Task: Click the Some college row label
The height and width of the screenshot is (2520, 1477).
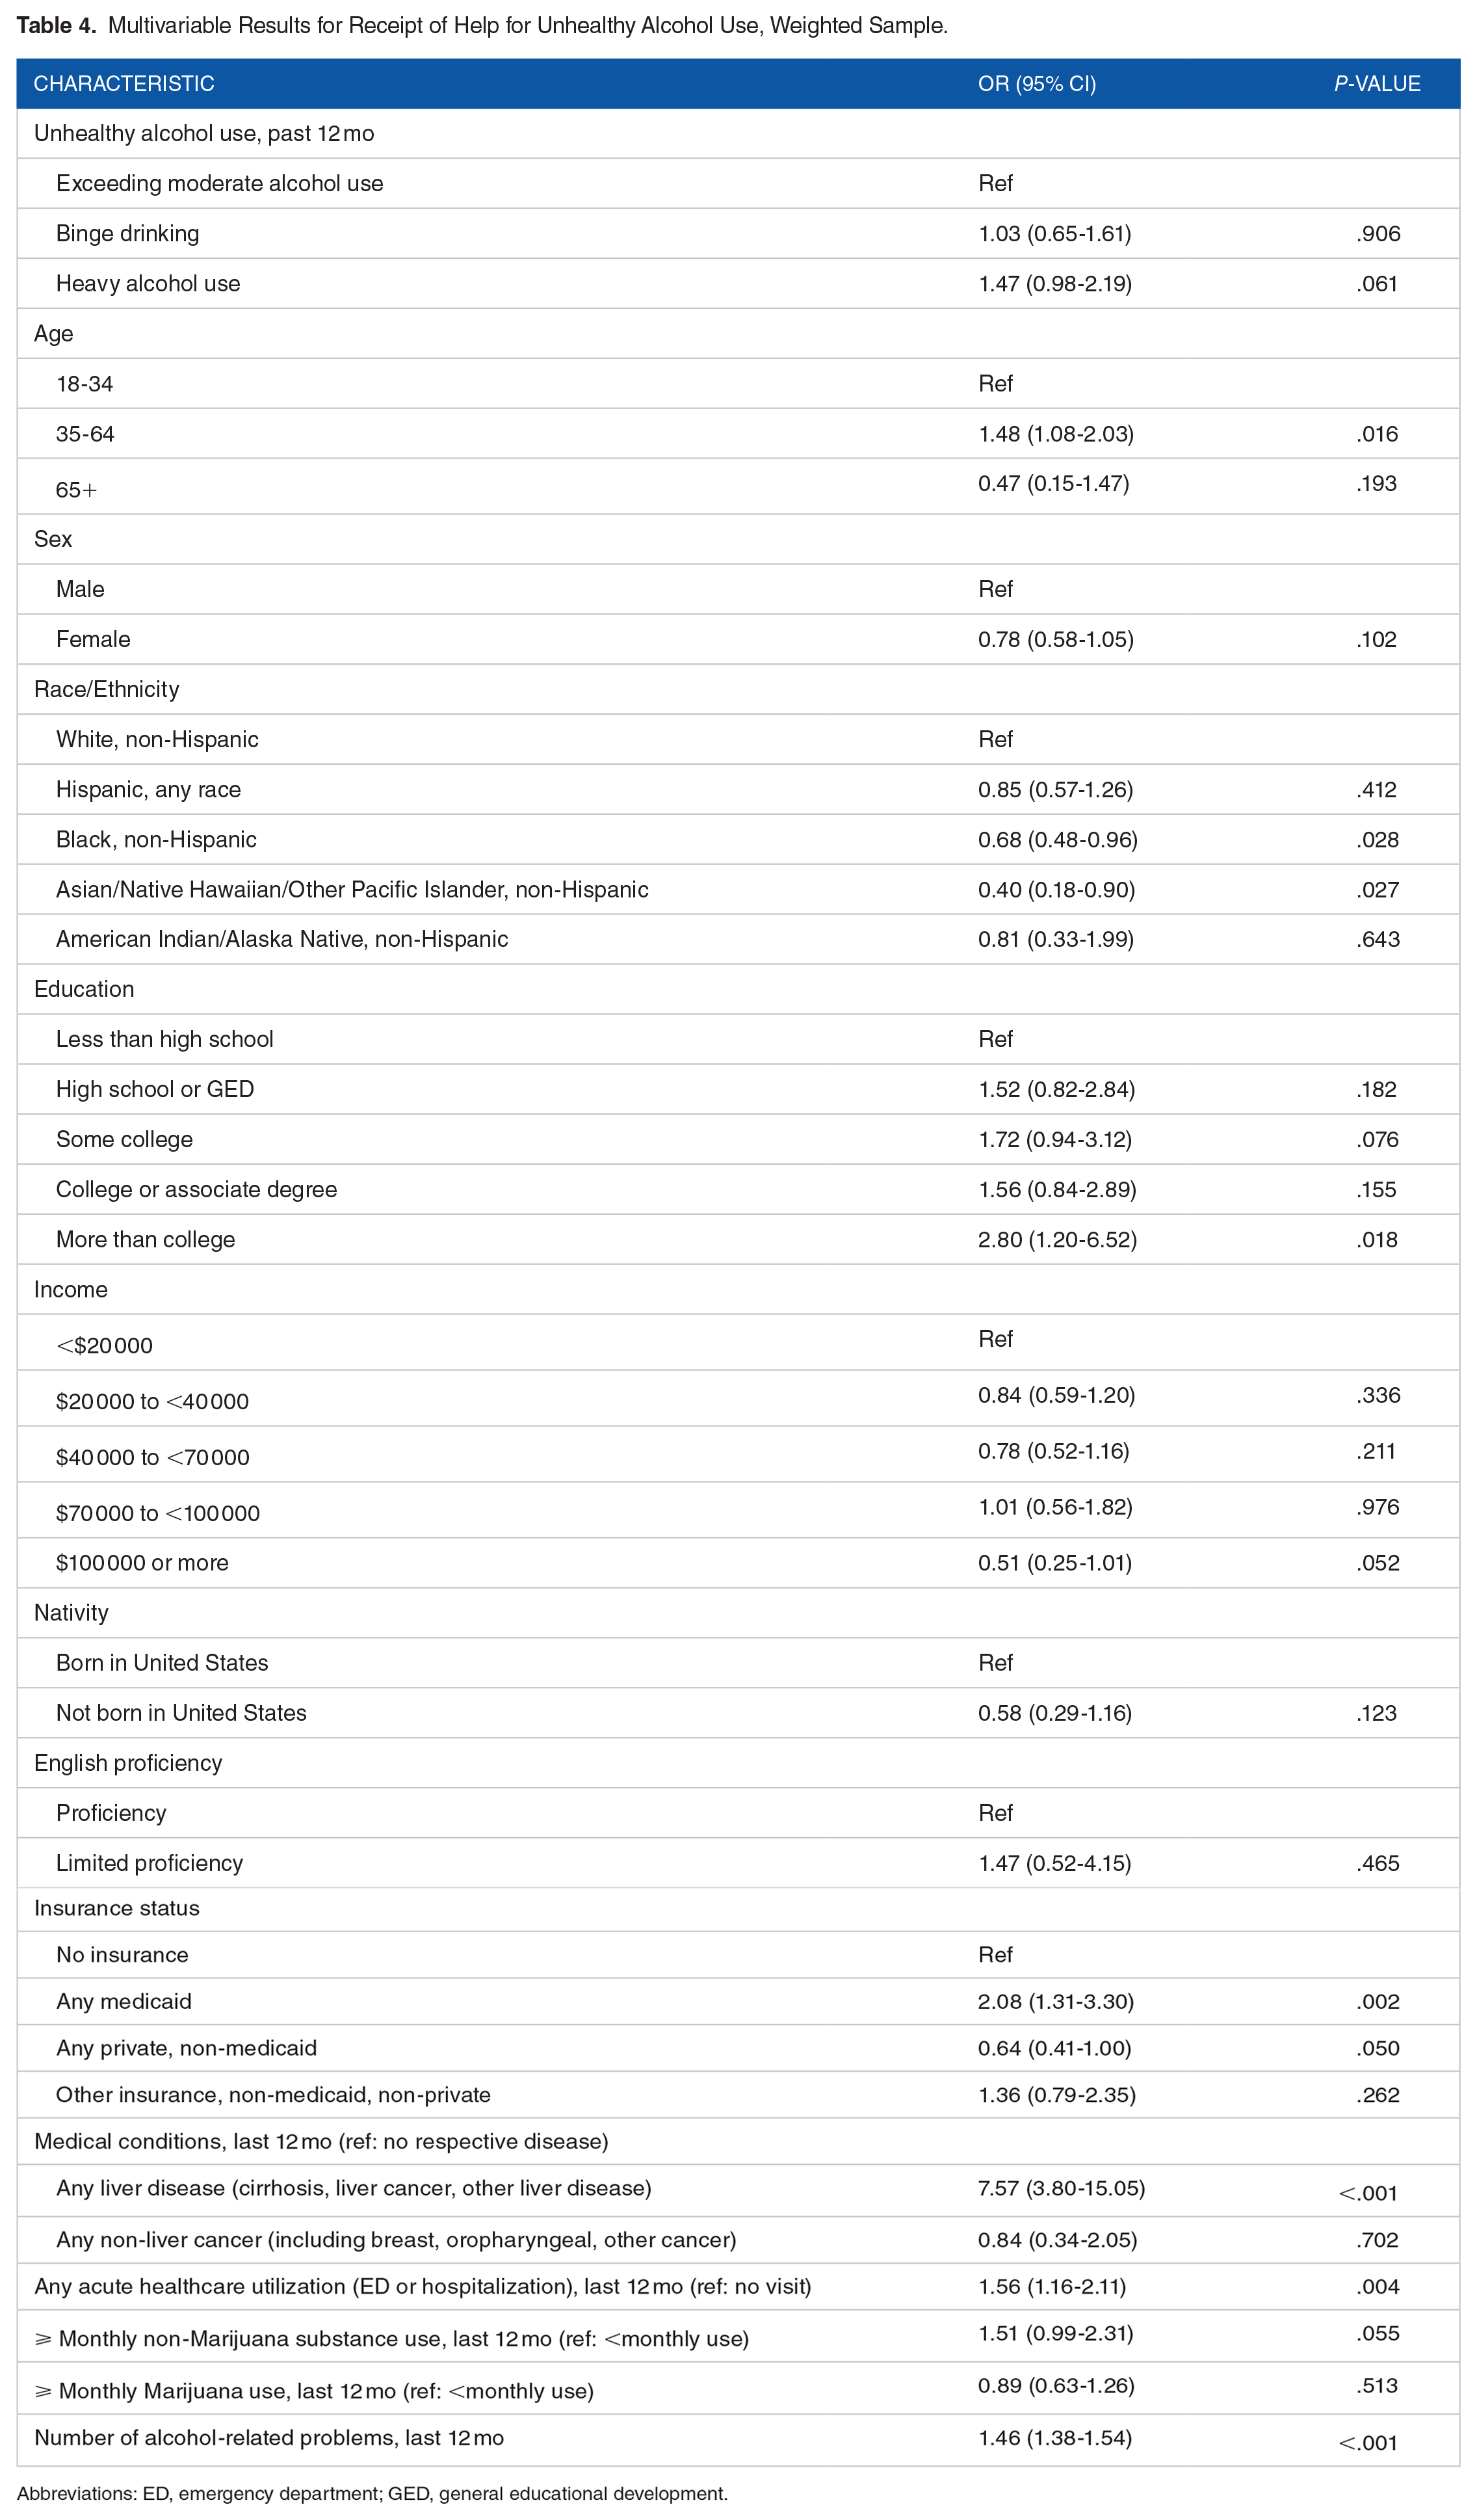Action: pyautogui.click(x=125, y=1140)
